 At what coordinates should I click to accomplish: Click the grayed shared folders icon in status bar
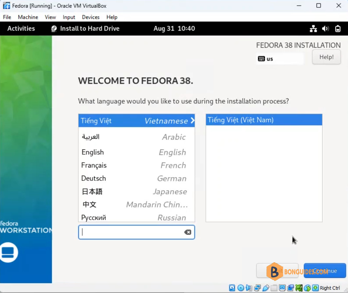pos(274,288)
